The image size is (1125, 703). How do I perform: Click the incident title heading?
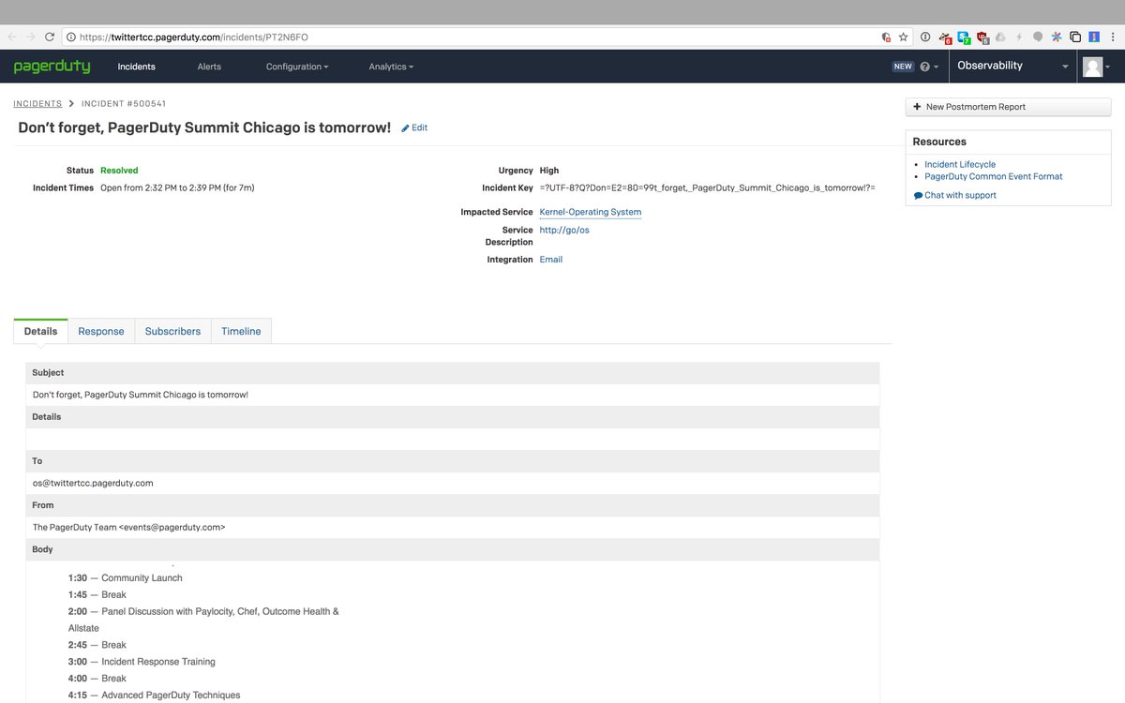(204, 127)
